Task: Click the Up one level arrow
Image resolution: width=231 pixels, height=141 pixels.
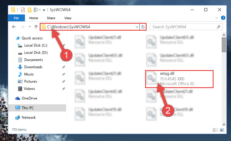Action: tap(36, 27)
